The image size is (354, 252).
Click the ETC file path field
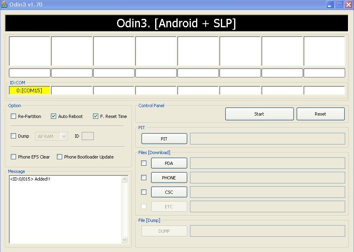click(x=267, y=207)
